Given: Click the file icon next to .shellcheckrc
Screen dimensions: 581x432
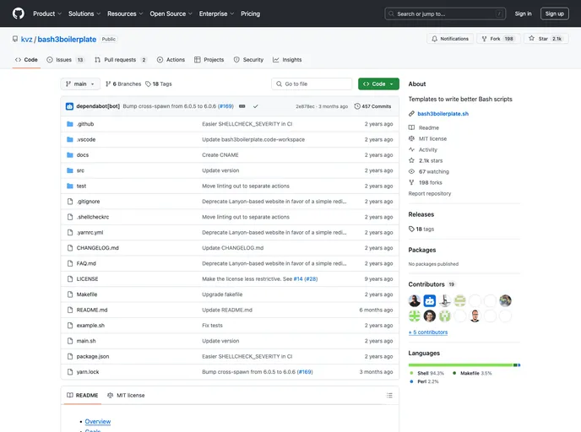Looking at the screenshot, I should 69,218.
